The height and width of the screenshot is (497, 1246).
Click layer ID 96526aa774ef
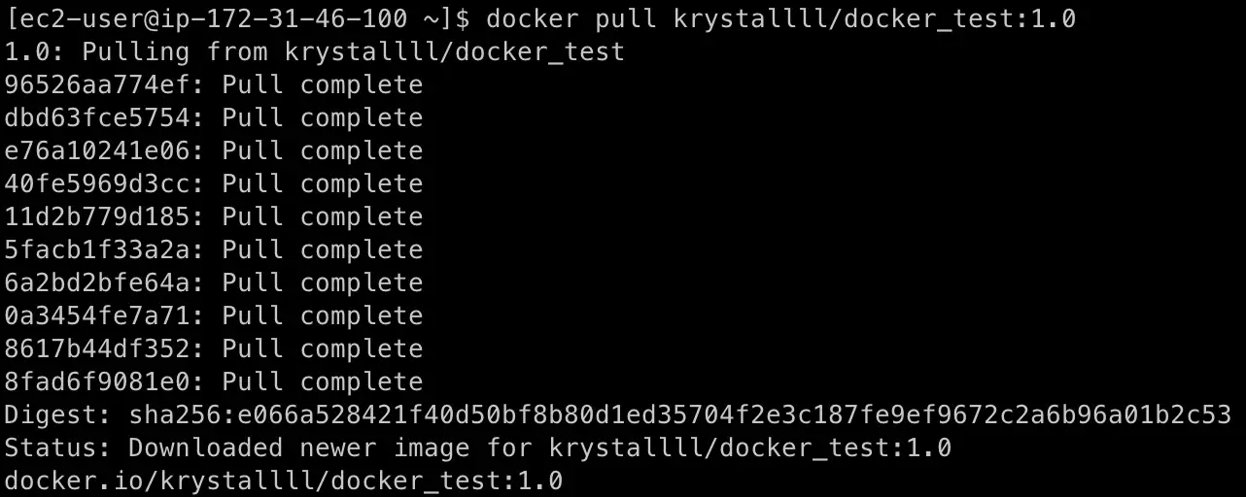(x=97, y=84)
